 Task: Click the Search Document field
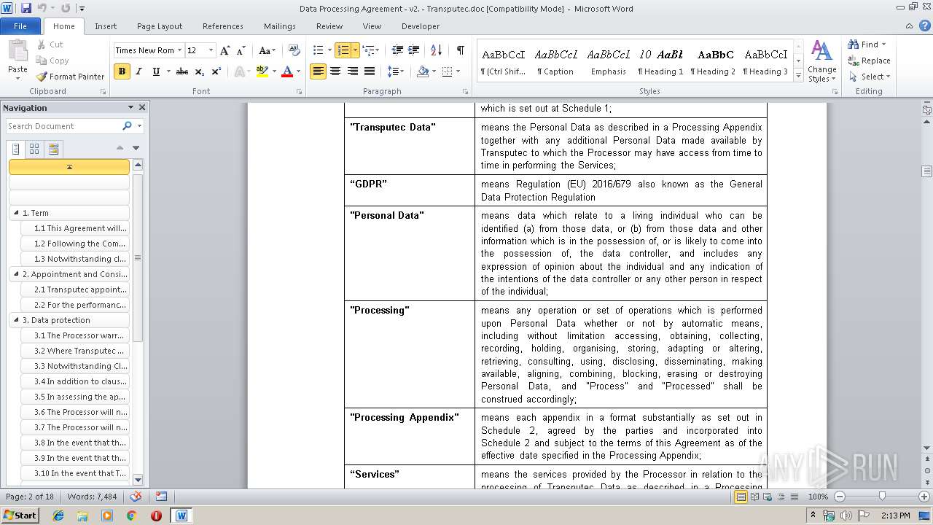64,126
